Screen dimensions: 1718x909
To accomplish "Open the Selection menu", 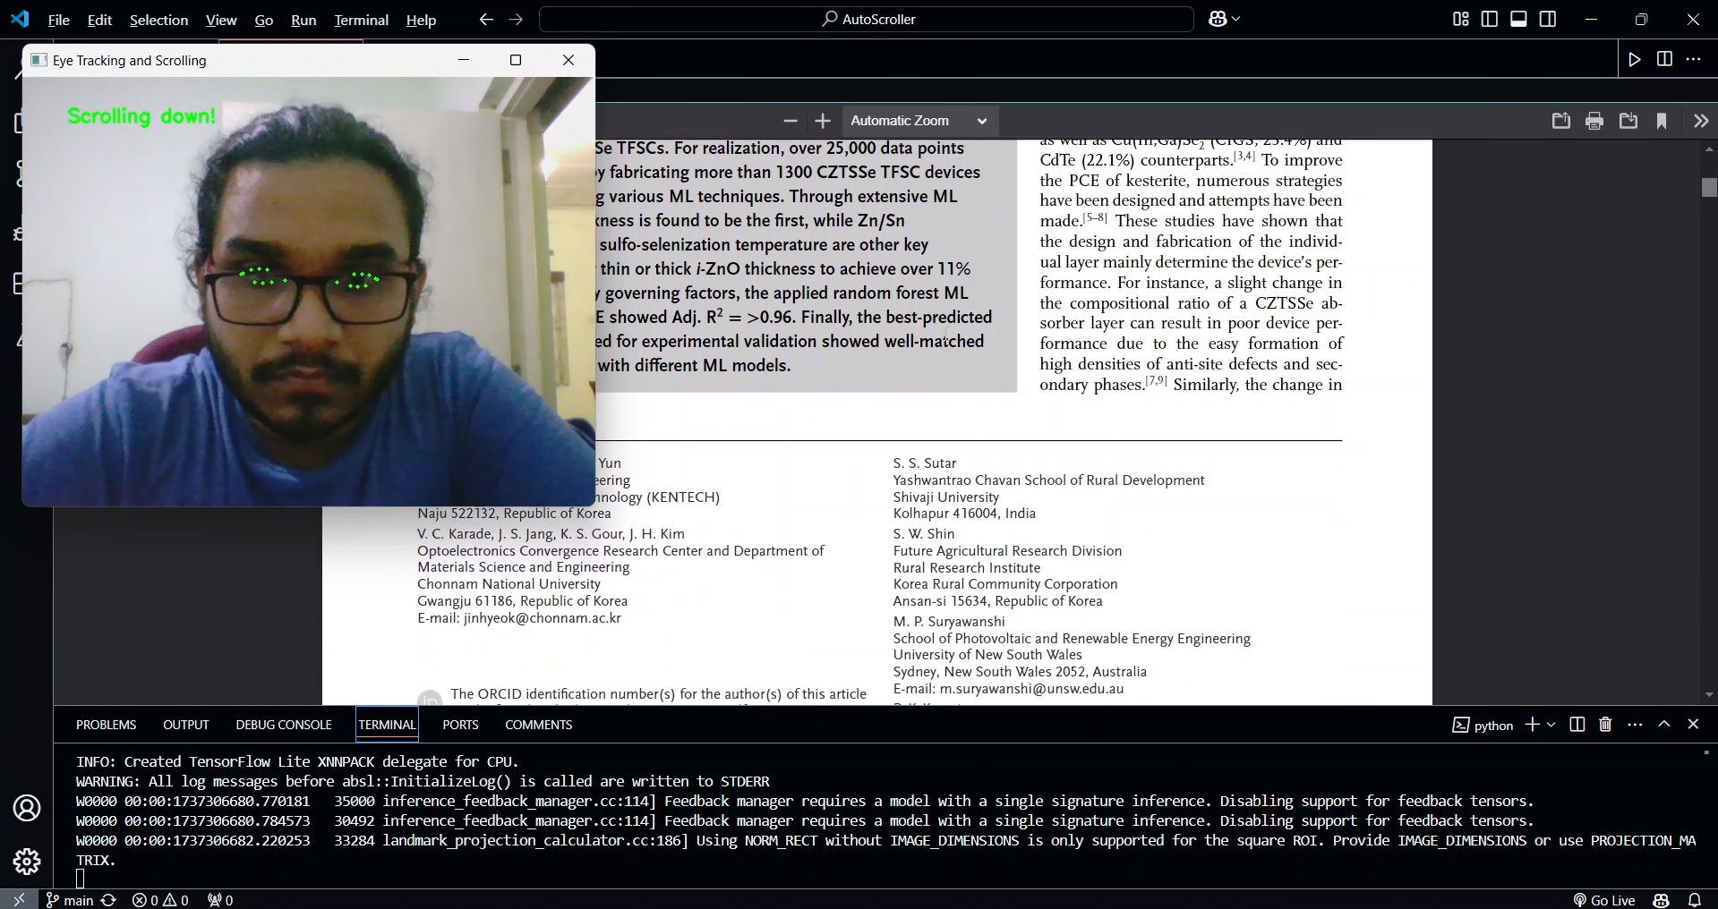I will [158, 20].
